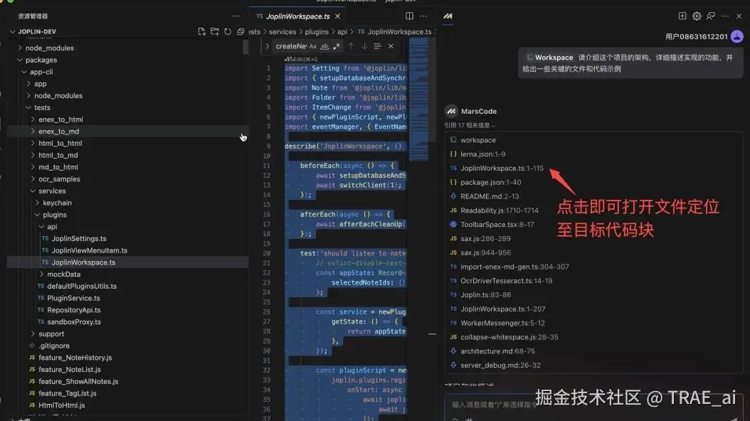Click the New Folder icon in explorer header
Viewport: 750px width, 421px height.
tap(214, 31)
